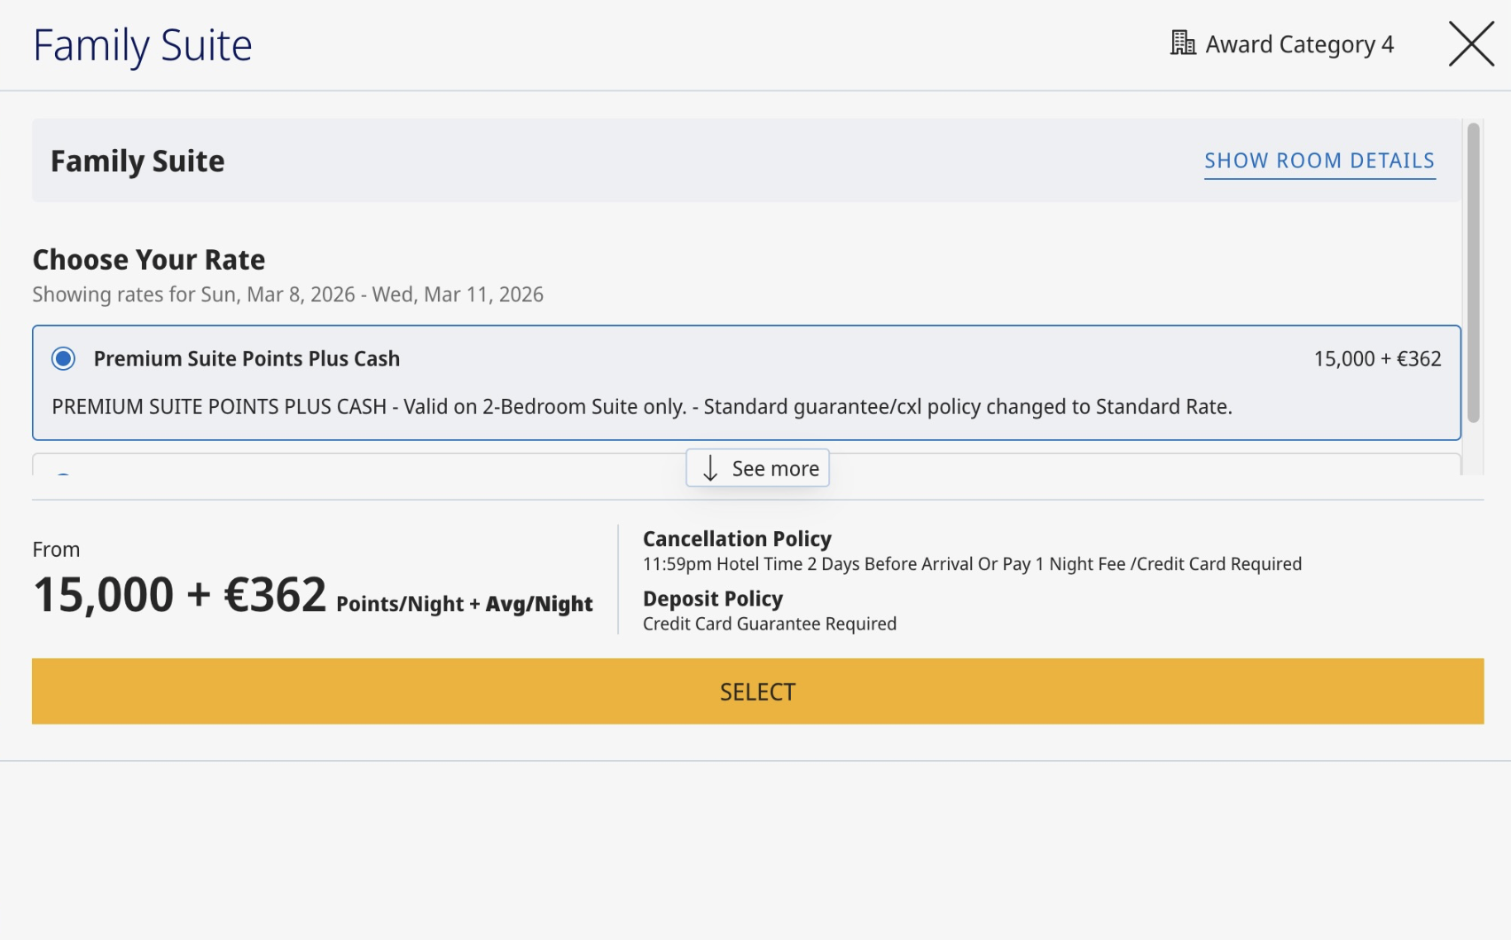Image resolution: width=1511 pixels, height=940 pixels.
Task: Click the Cancellation Policy heading
Action: (x=737, y=539)
